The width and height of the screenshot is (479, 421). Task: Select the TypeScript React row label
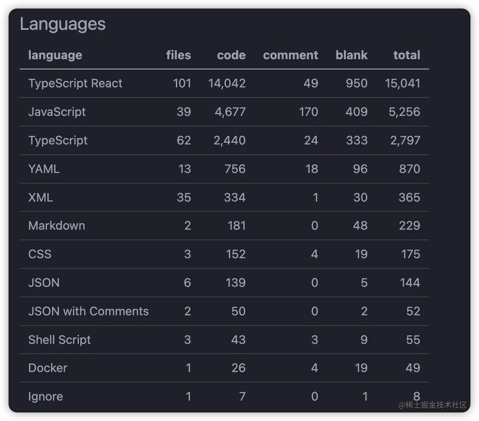[75, 83]
